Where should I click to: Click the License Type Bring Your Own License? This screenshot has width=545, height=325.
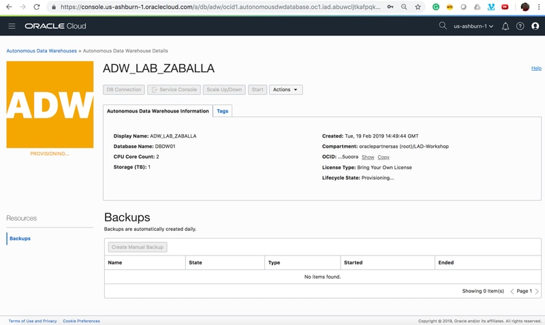click(x=384, y=167)
